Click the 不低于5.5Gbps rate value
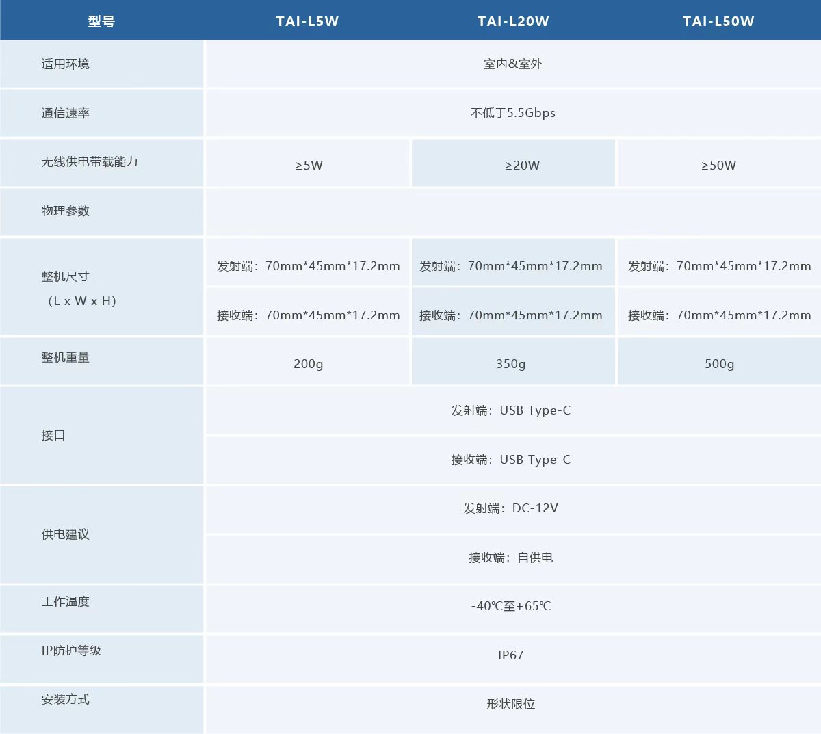Screen dimensions: 821x734 [x=512, y=113]
